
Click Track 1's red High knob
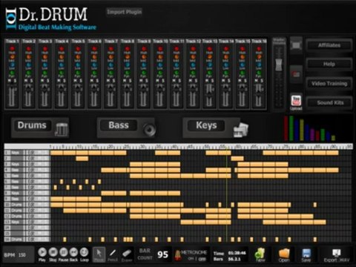coord(12,49)
